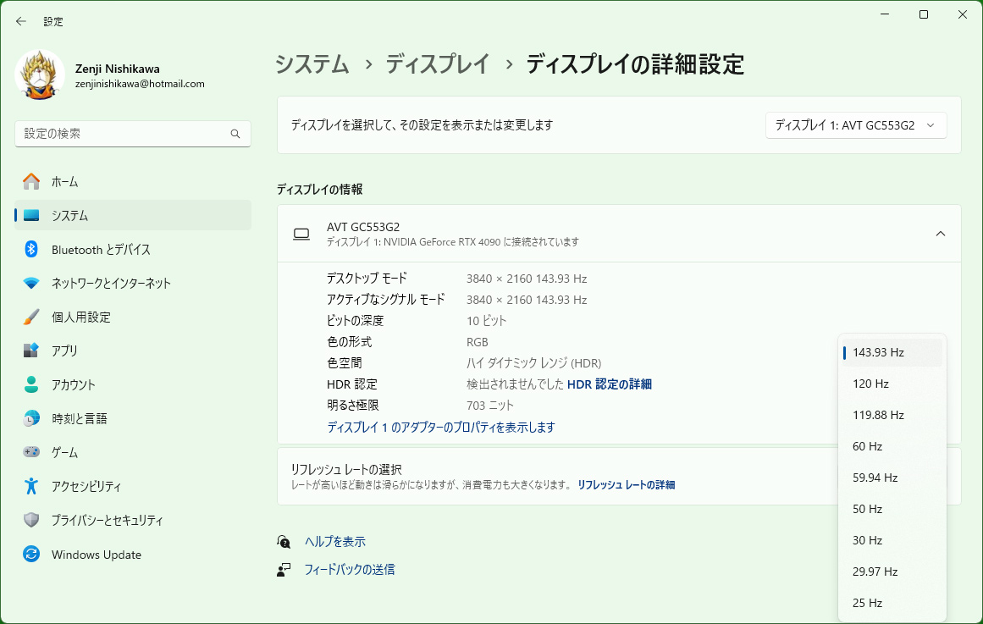The image size is (983, 624).
Task: Click the back arrow in title bar
Action: pos(21,21)
